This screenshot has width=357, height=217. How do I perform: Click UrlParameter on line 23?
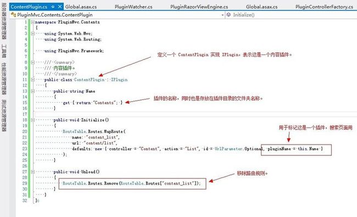click(228, 149)
